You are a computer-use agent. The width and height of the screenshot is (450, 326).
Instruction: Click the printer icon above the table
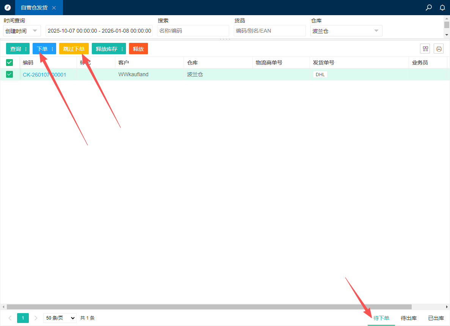coord(439,49)
